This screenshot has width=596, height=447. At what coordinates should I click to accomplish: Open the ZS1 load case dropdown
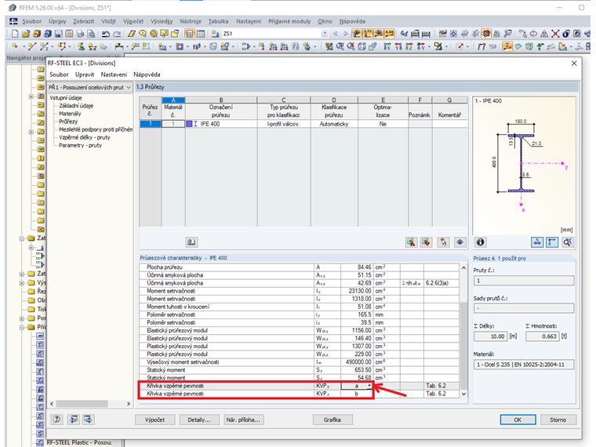[325, 34]
